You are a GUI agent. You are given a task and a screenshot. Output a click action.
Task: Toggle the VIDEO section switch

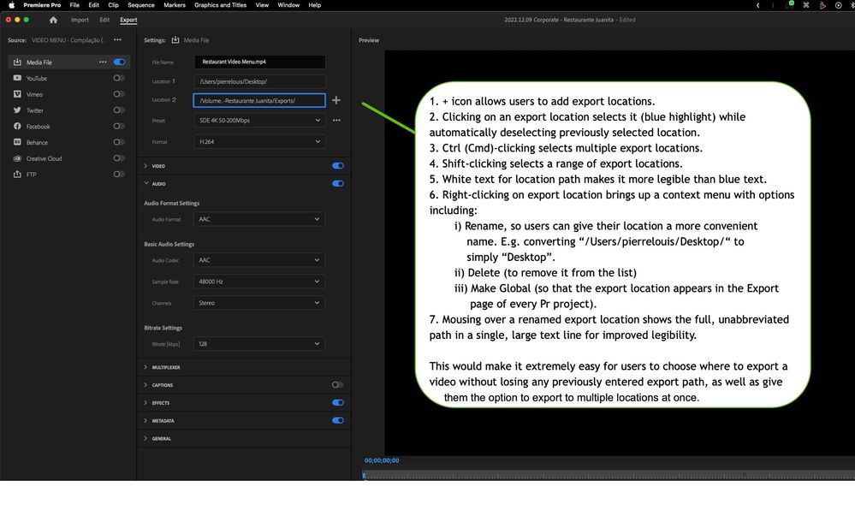click(x=338, y=166)
